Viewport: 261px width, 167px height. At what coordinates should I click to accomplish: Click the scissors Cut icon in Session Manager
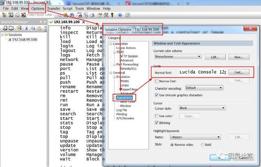26,28
